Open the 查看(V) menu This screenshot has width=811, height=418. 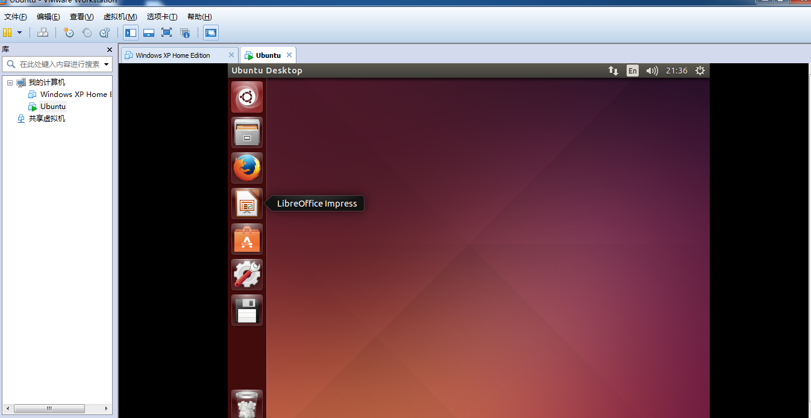click(x=81, y=17)
